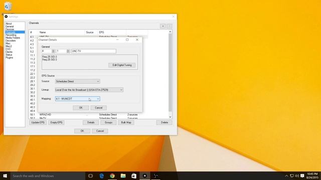Viewport: 321px width, 180px height.
Task: Select the About settings page
Action: [9, 23]
